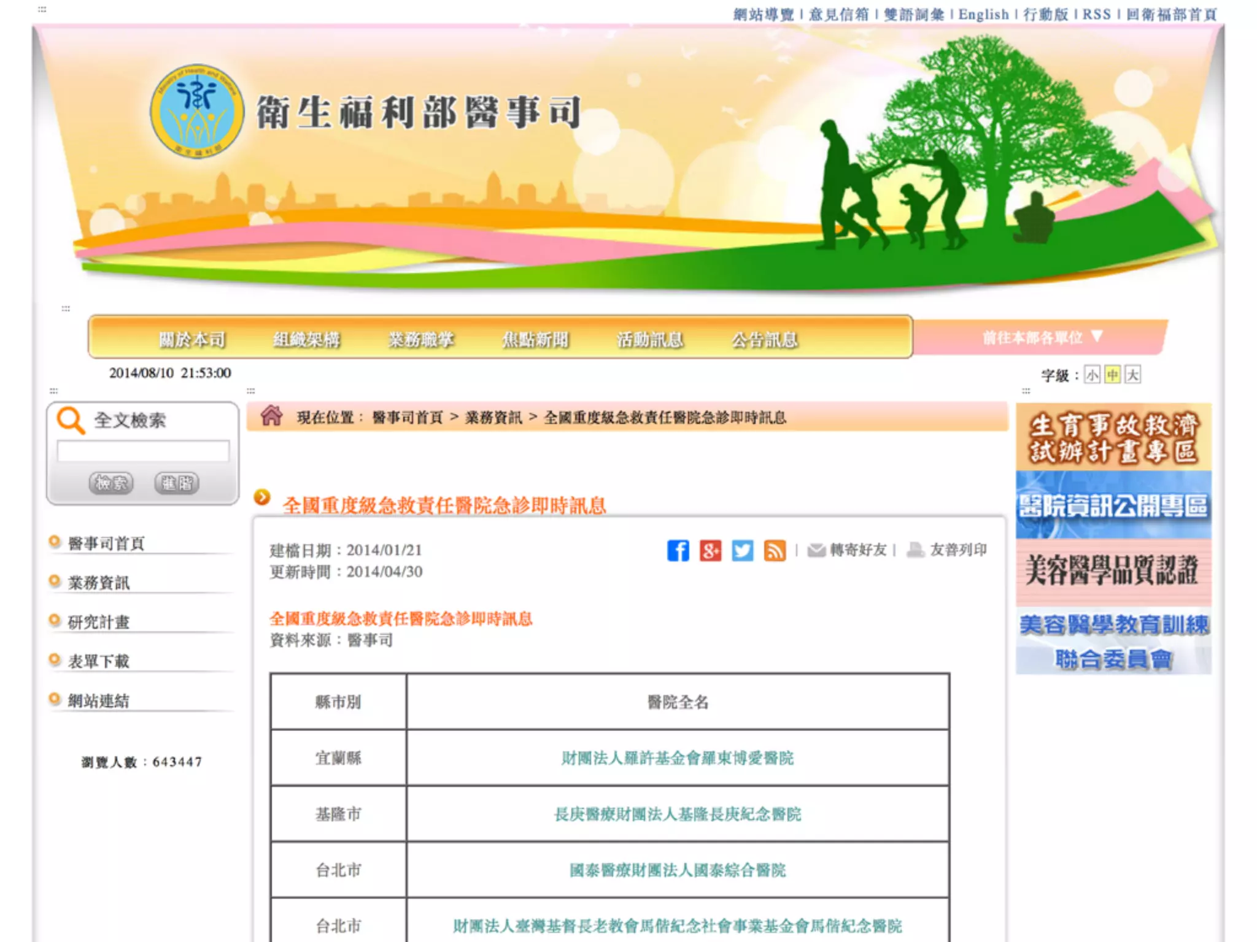Image resolution: width=1257 pixels, height=942 pixels.
Task: Open 長庚醫療財團法人基隆長庚紀念醫院 link
Action: point(678,814)
